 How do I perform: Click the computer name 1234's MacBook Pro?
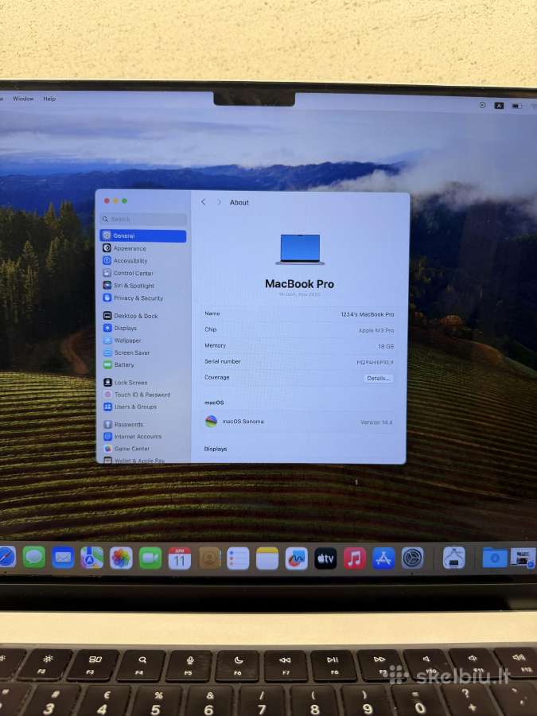click(x=367, y=314)
